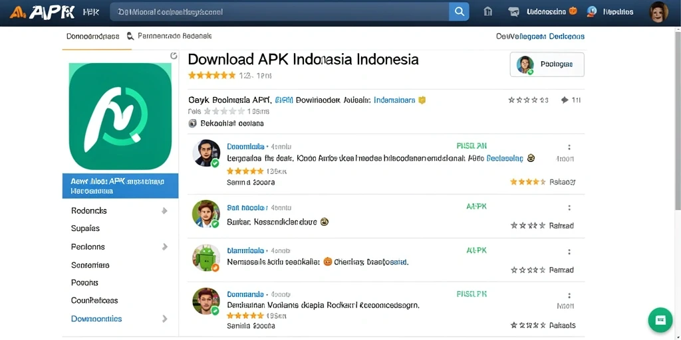Click the orange stars beside Rsliaoz
The image size is (681, 340).
pyautogui.click(x=527, y=182)
